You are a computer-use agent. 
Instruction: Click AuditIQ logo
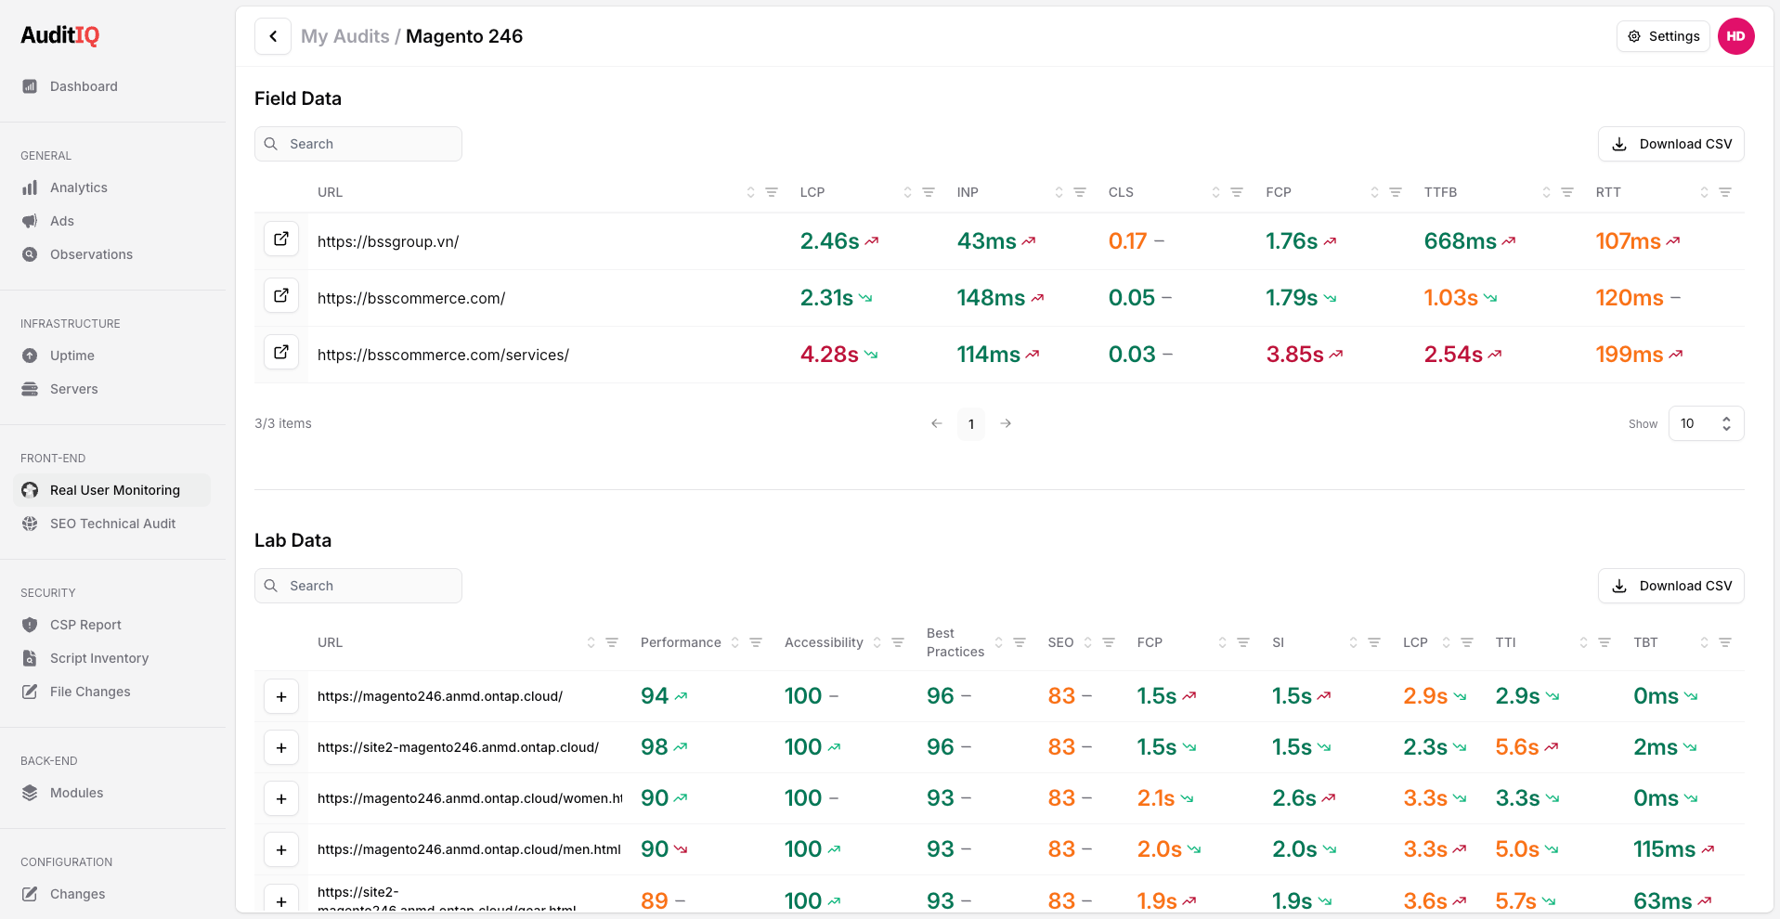coord(60,35)
